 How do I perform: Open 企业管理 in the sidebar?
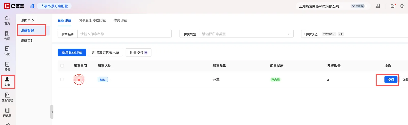pos(7,97)
